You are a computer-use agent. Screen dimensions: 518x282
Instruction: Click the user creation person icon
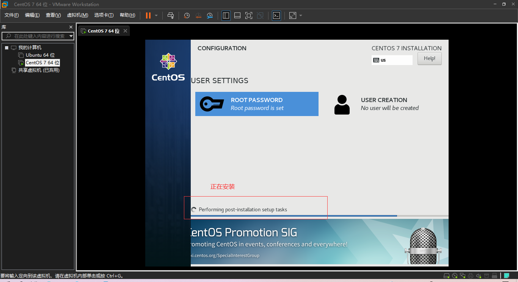(342, 105)
